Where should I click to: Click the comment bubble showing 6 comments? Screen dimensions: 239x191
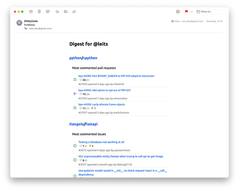point(81,160)
